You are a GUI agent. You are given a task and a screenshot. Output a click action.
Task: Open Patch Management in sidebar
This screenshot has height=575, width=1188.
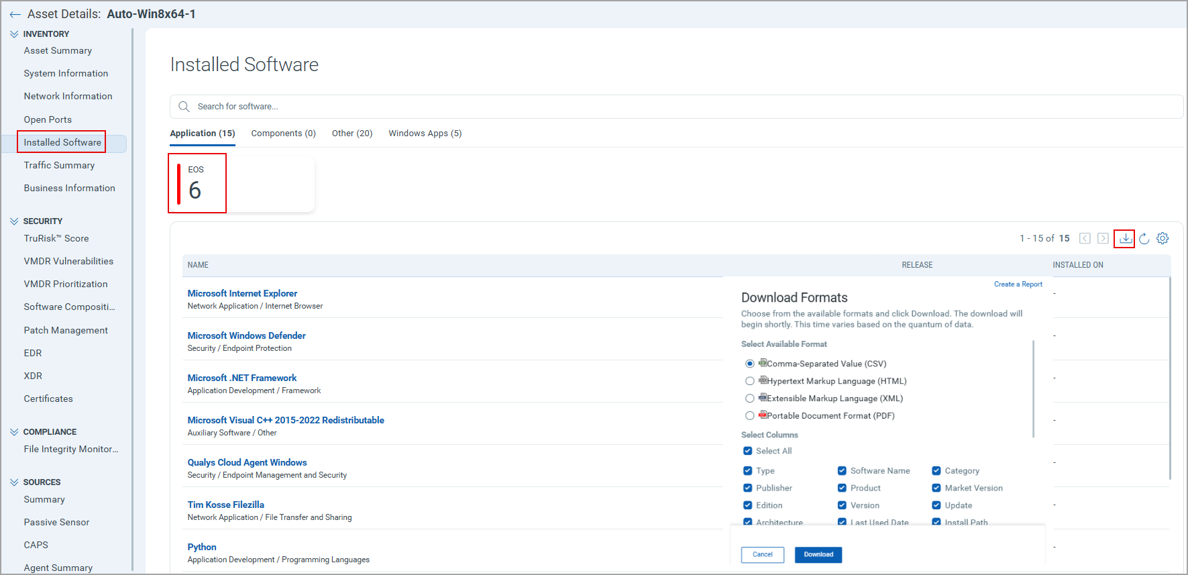pos(66,331)
